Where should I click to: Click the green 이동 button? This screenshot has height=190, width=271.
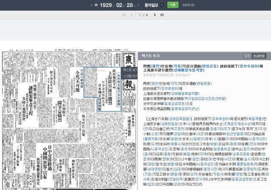click(x=173, y=5)
